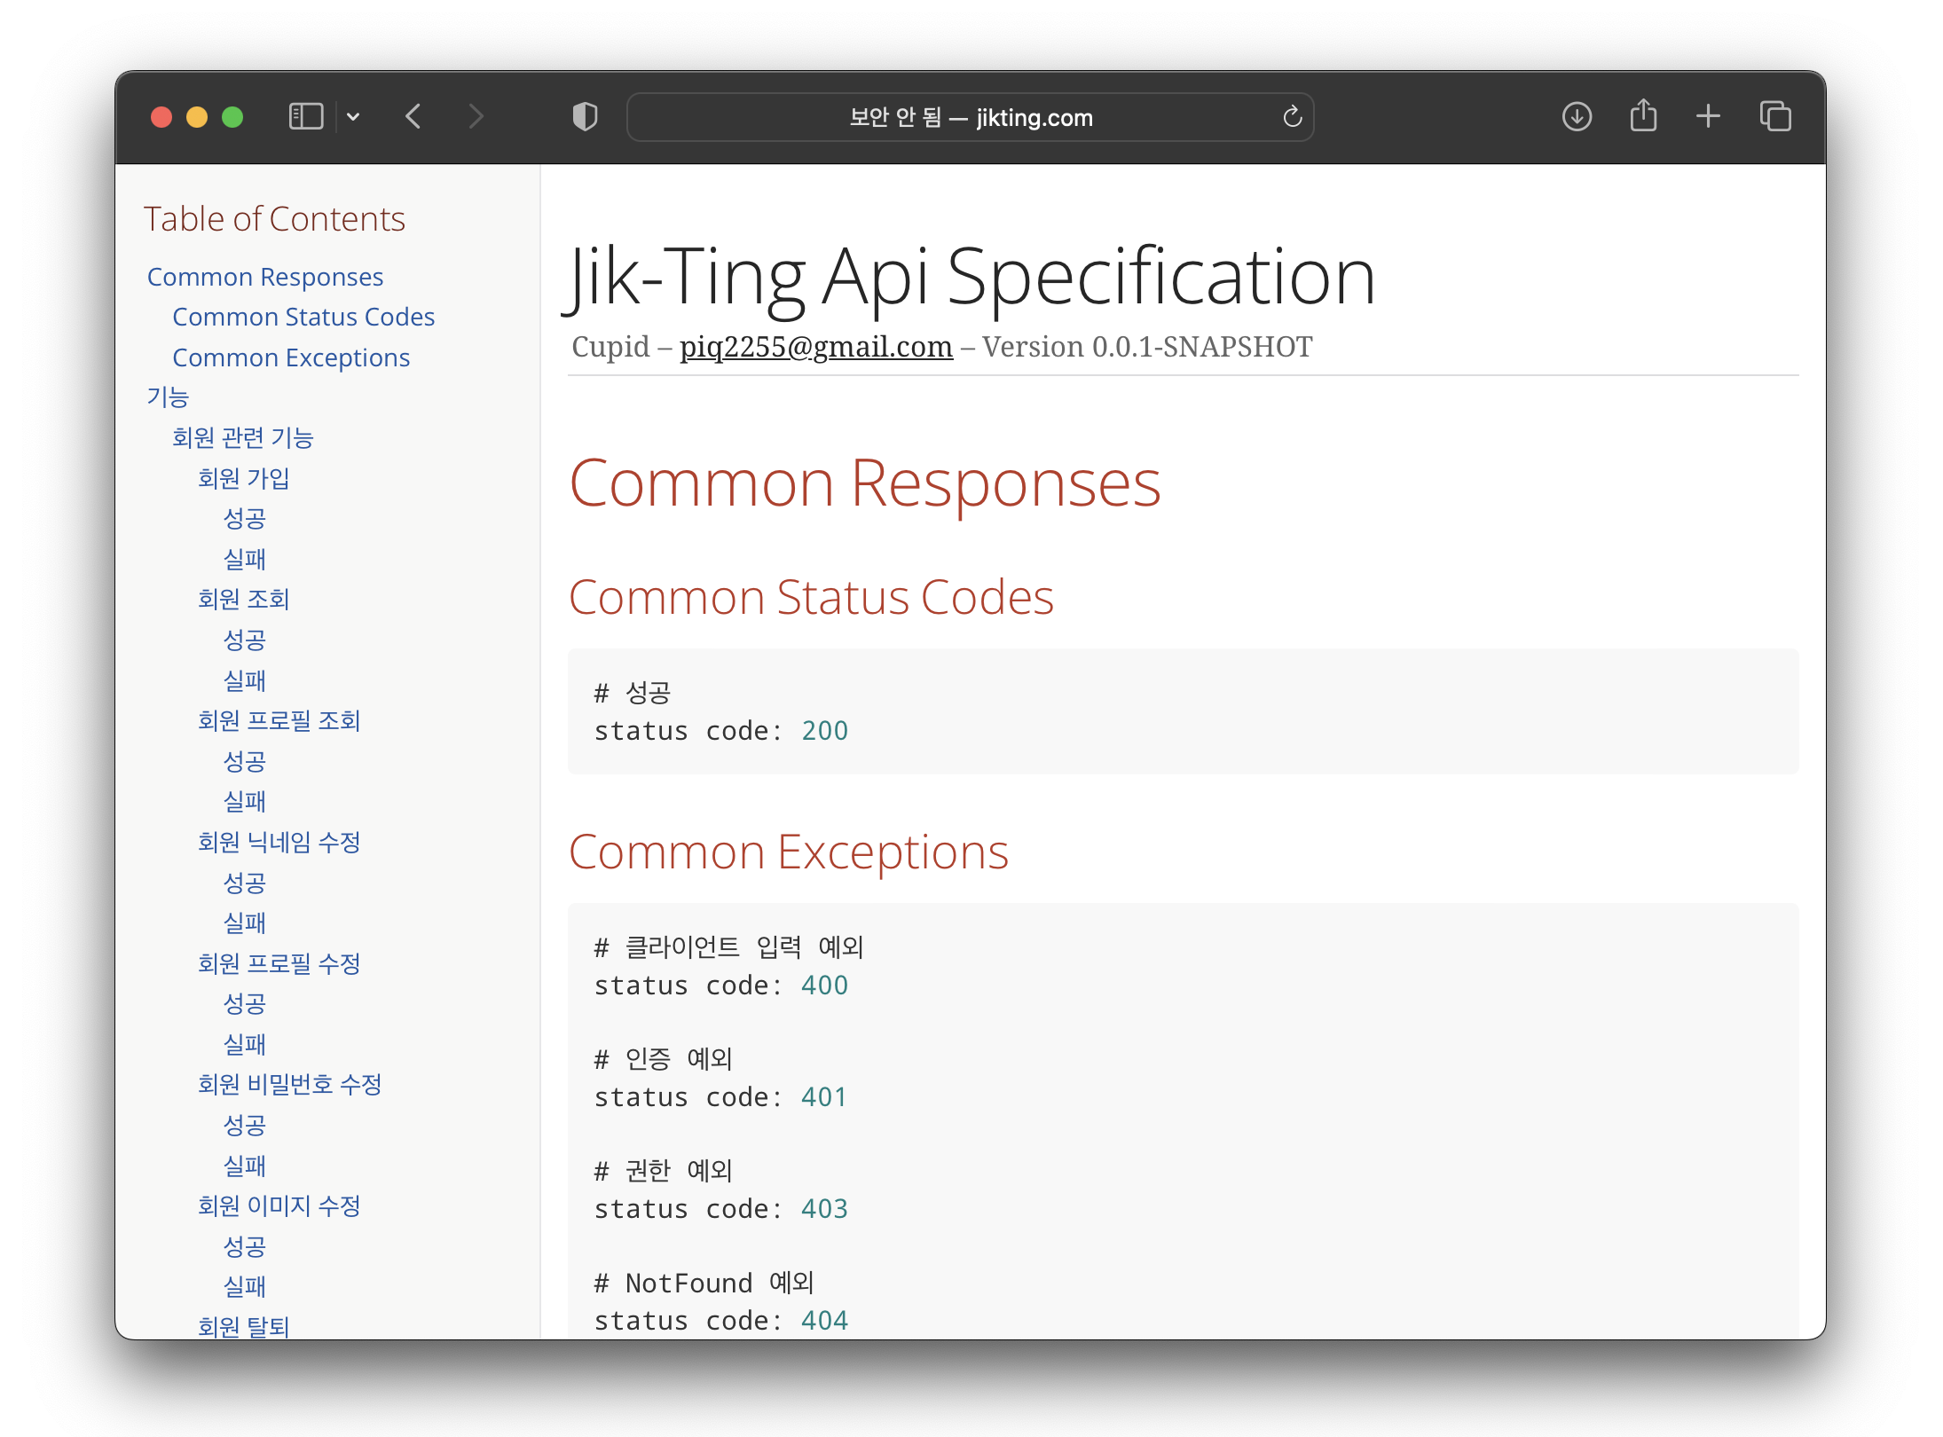The height and width of the screenshot is (1437, 1943).
Task: Go forward to the next page
Action: click(476, 116)
